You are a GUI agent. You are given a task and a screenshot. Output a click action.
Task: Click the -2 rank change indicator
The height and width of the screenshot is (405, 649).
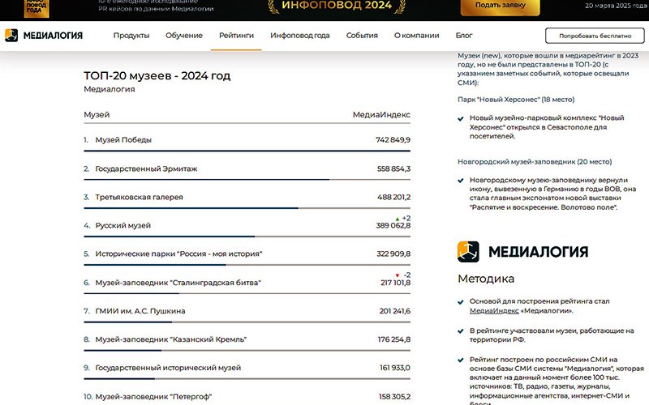[407, 275]
